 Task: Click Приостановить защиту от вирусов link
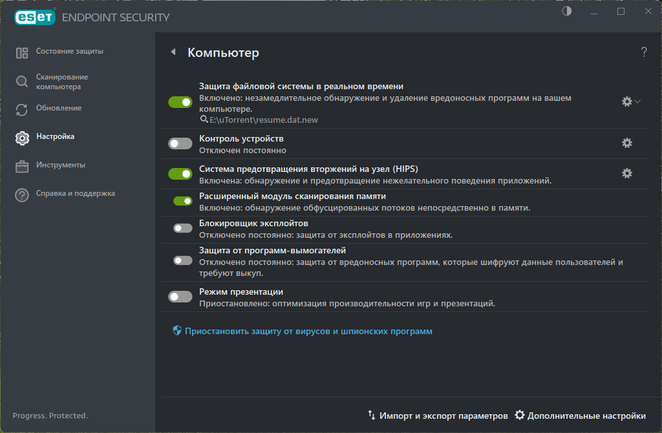coord(308,331)
